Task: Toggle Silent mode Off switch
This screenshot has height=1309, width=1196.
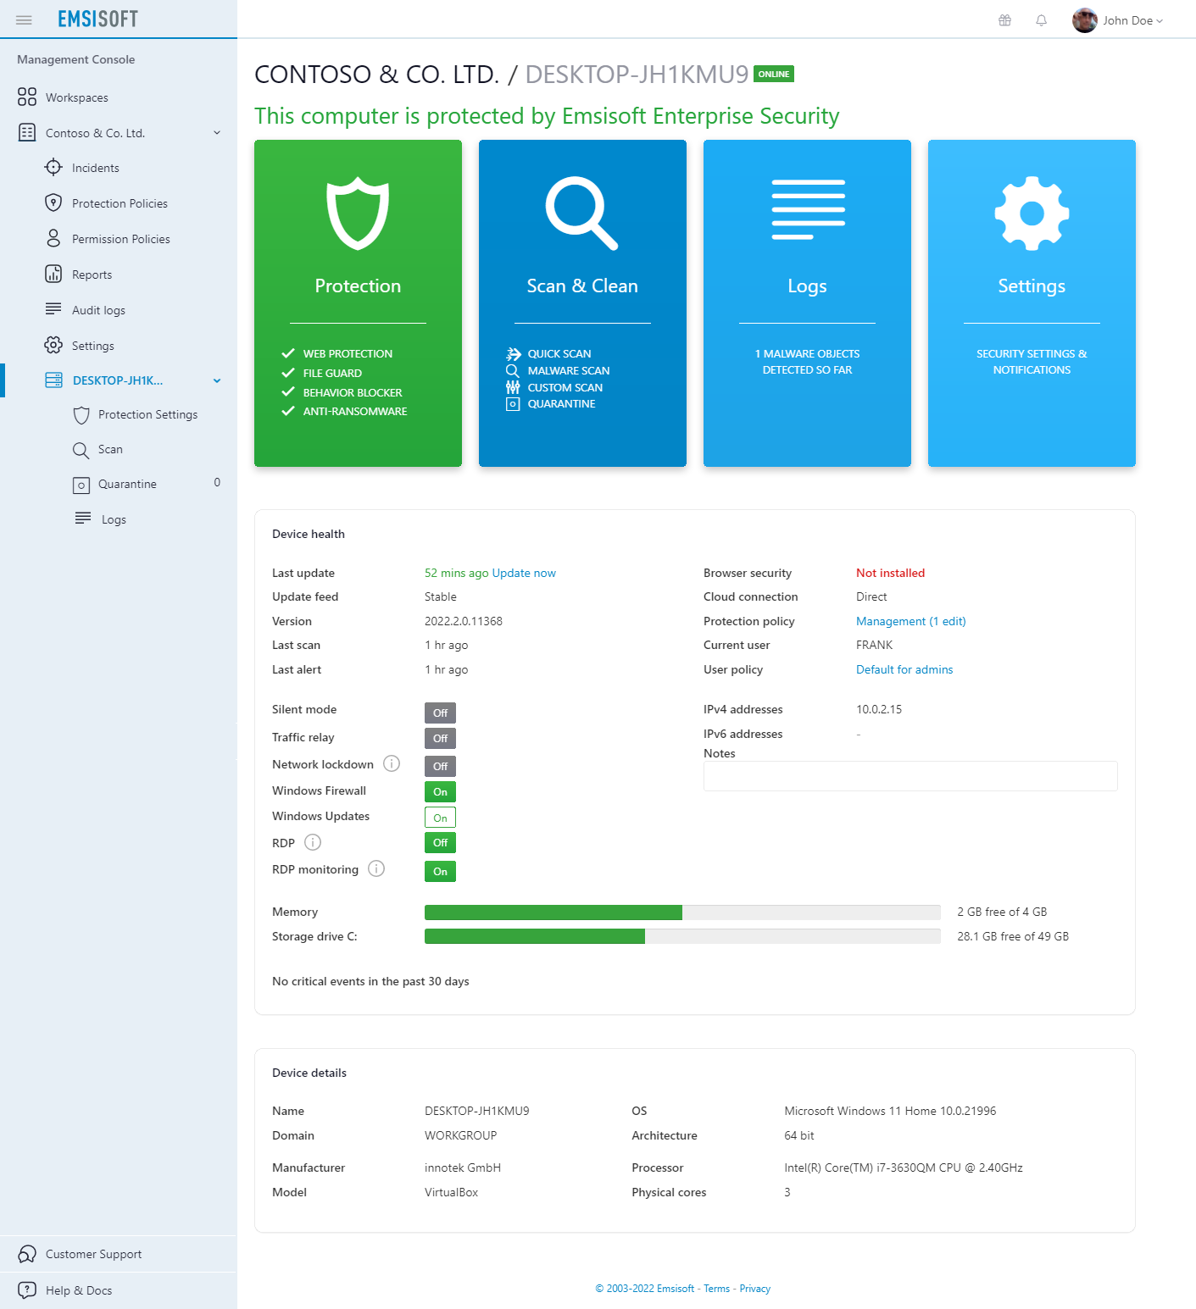Action: (440, 713)
